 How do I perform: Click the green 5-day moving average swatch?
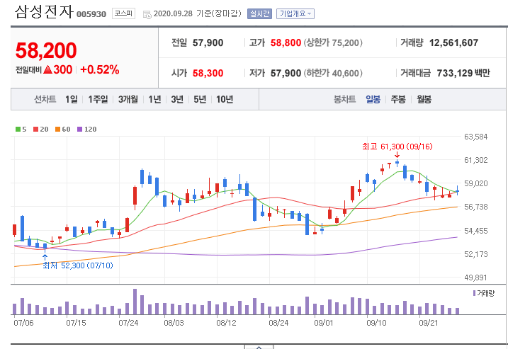[x=18, y=129]
